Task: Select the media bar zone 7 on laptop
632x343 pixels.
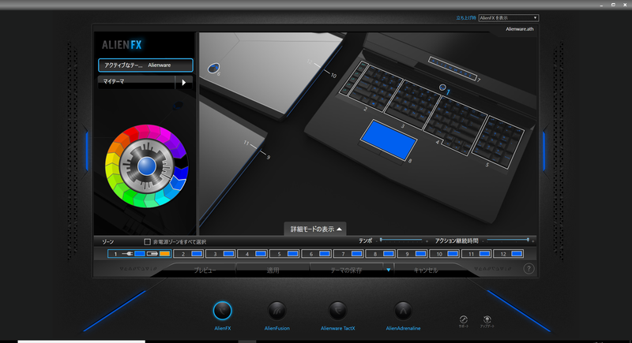Action: click(452, 68)
